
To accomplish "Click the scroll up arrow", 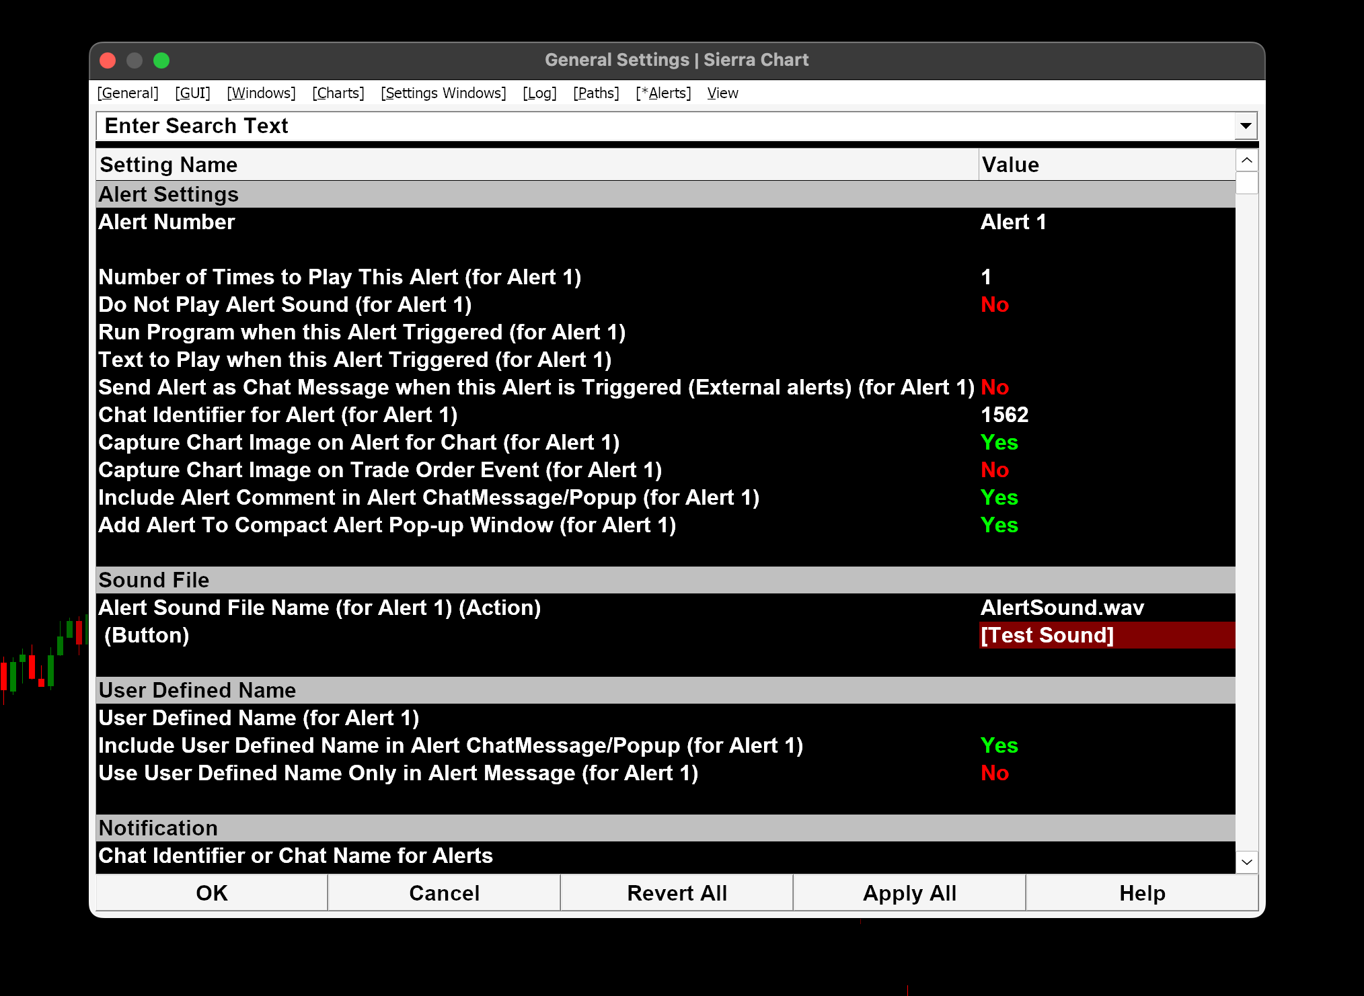I will (1246, 160).
